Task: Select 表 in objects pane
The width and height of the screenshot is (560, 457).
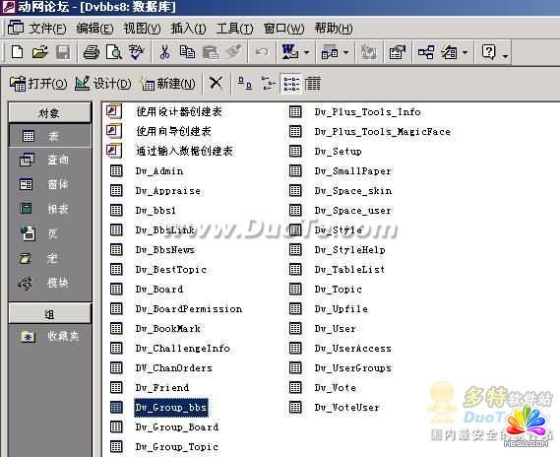Action: point(49,136)
